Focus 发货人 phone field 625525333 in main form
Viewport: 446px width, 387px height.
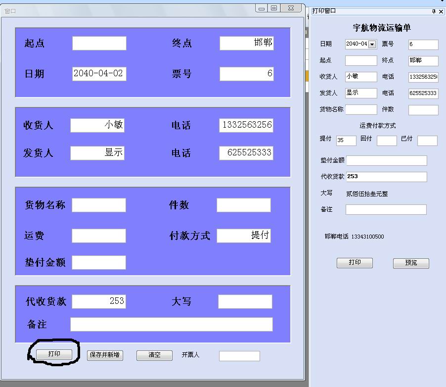point(246,153)
